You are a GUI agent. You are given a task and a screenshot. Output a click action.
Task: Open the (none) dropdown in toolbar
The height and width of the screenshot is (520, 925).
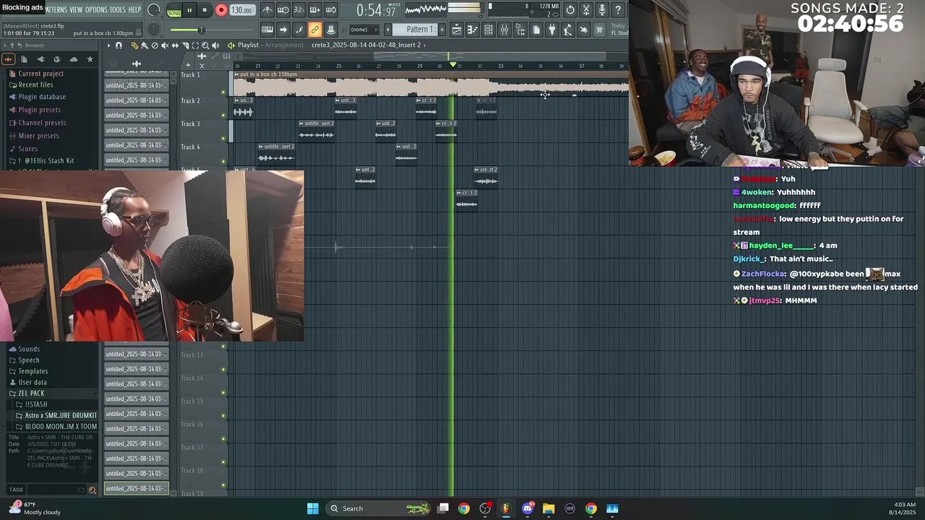(363, 30)
